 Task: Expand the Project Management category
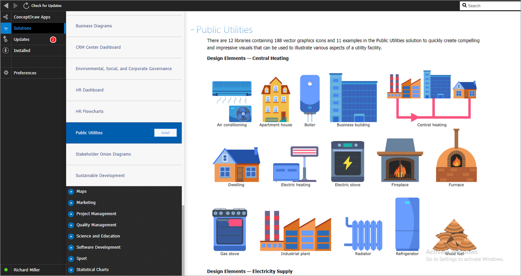(71, 214)
